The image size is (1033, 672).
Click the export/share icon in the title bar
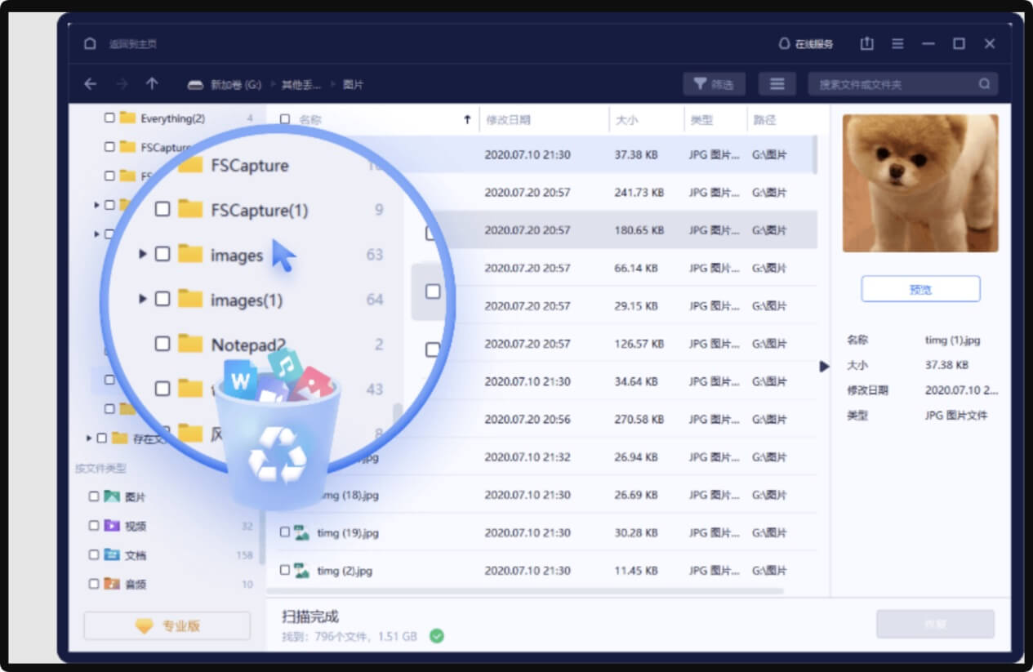click(x=866, y=43)
